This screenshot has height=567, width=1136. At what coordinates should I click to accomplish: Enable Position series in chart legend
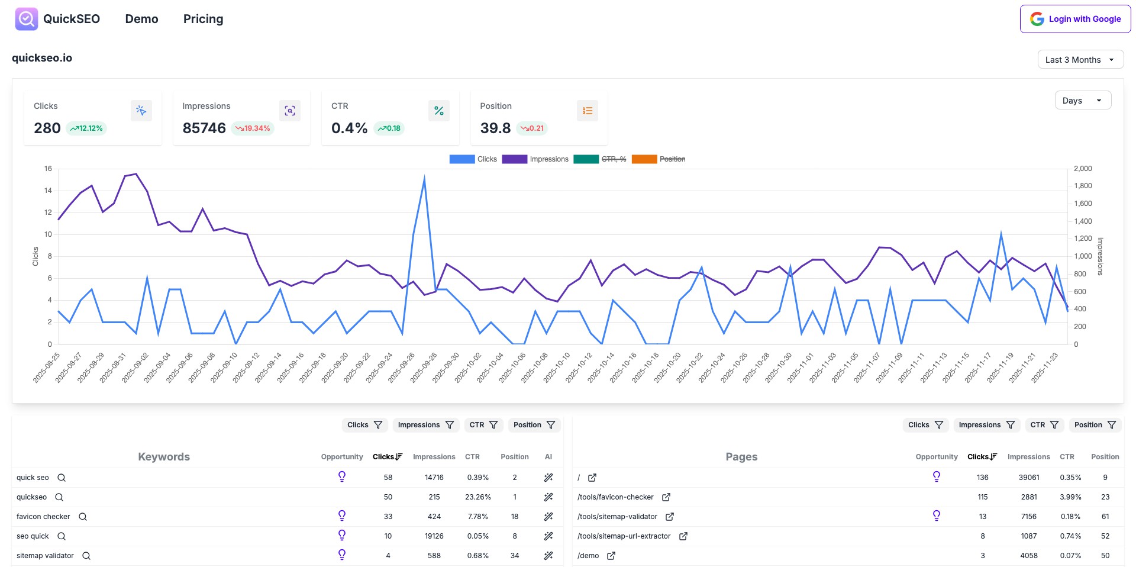click(659, 159)
